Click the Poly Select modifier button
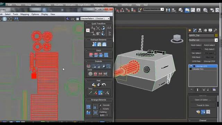 (x=210, y=49)
